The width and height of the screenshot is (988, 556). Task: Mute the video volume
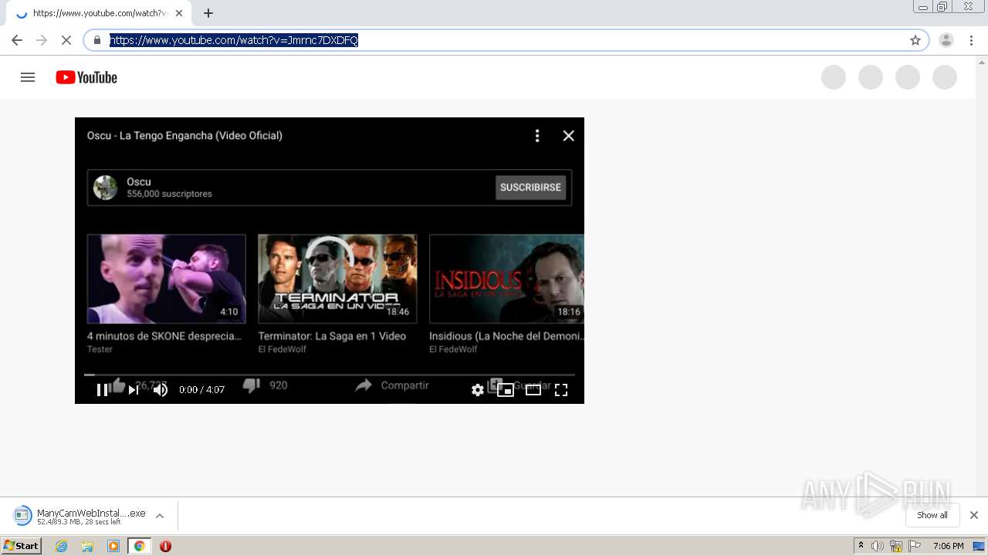click(161, 390)
